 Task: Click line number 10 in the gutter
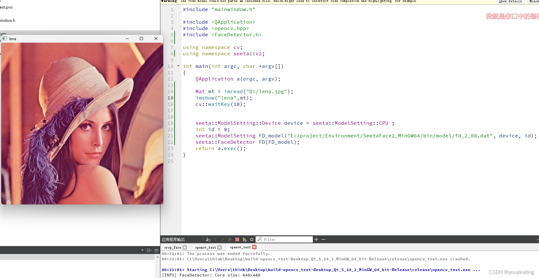coord(170,66)
